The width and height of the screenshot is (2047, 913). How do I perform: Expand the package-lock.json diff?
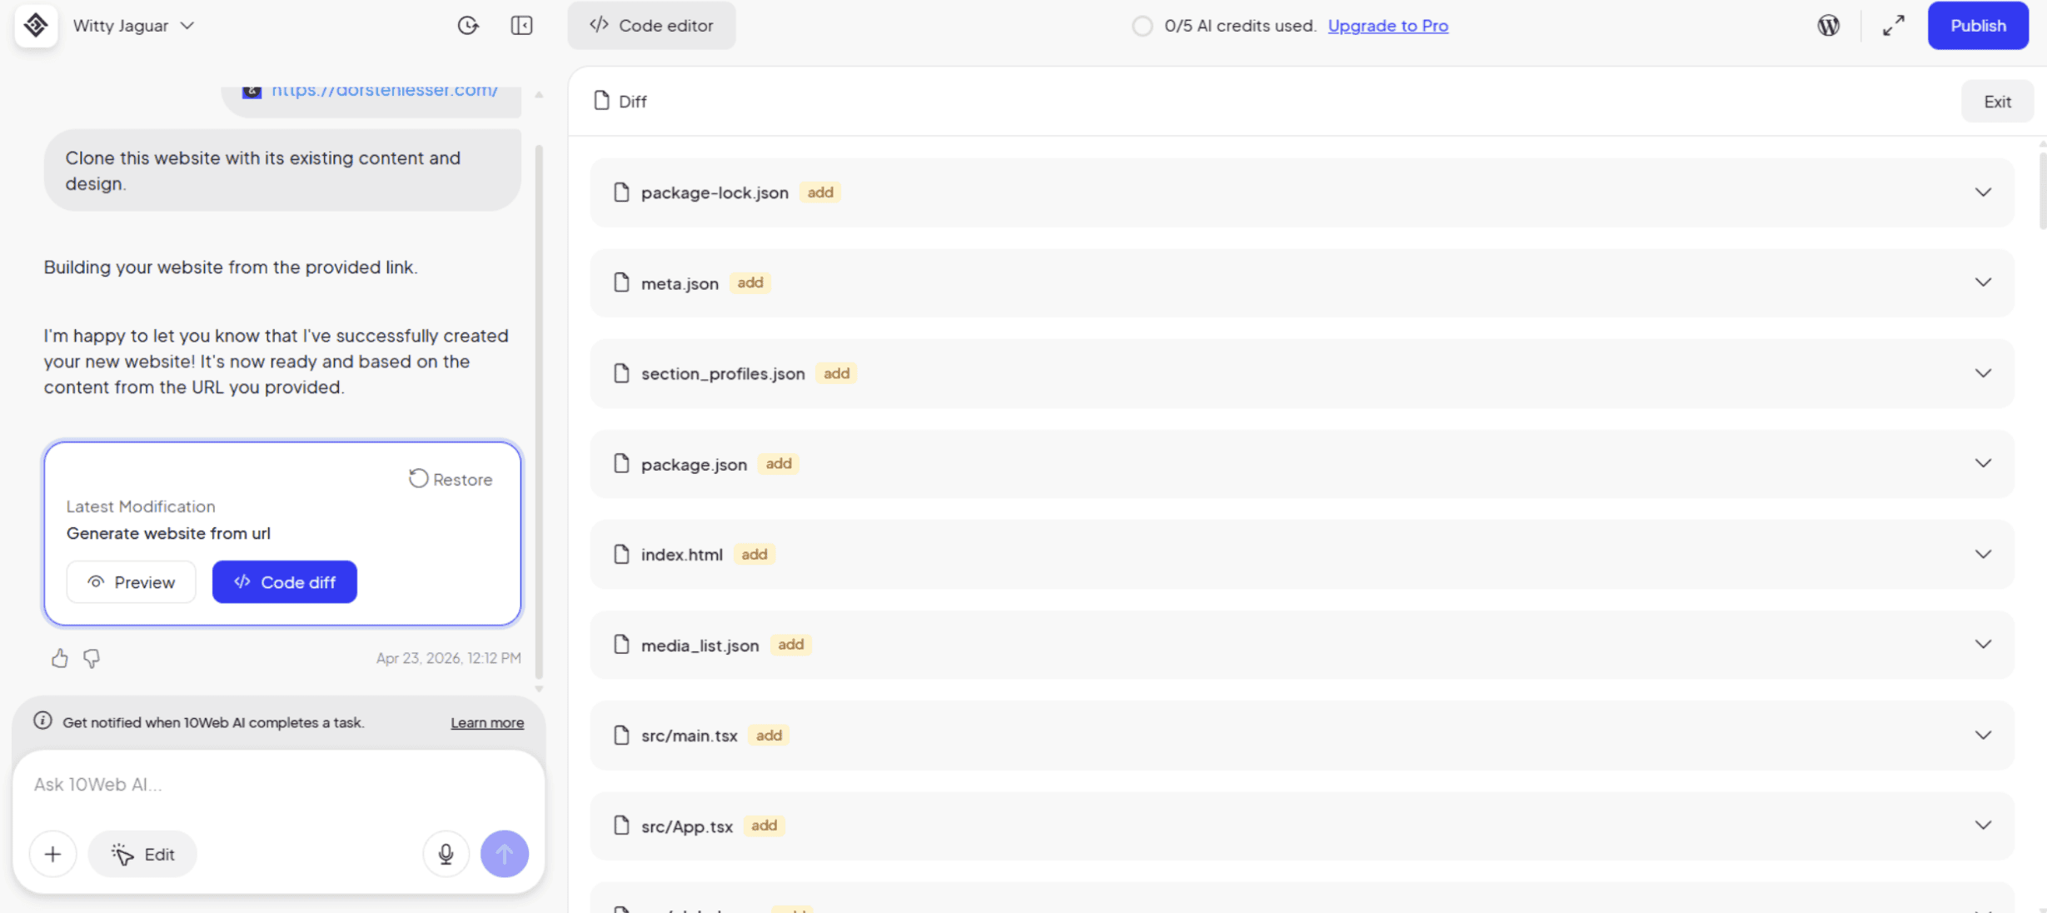(x=1983, y=192)
